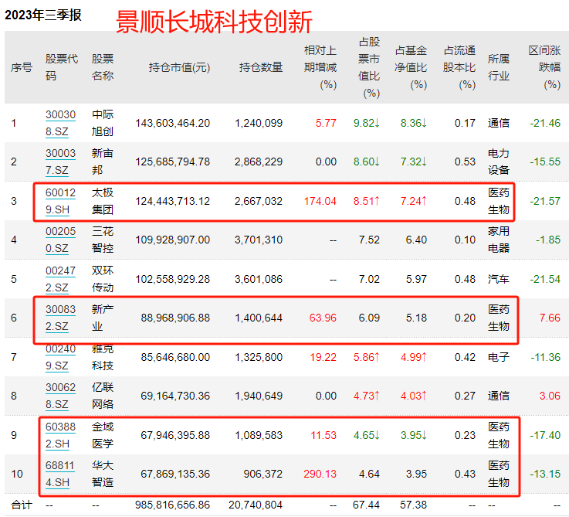Select stock name 双环传动
The width and height of the screenshot is (569, 517).
pyautogui.click(x=103, y=279)
